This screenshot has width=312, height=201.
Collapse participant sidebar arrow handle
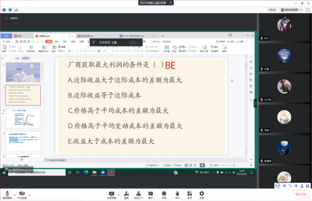point(255,103)
